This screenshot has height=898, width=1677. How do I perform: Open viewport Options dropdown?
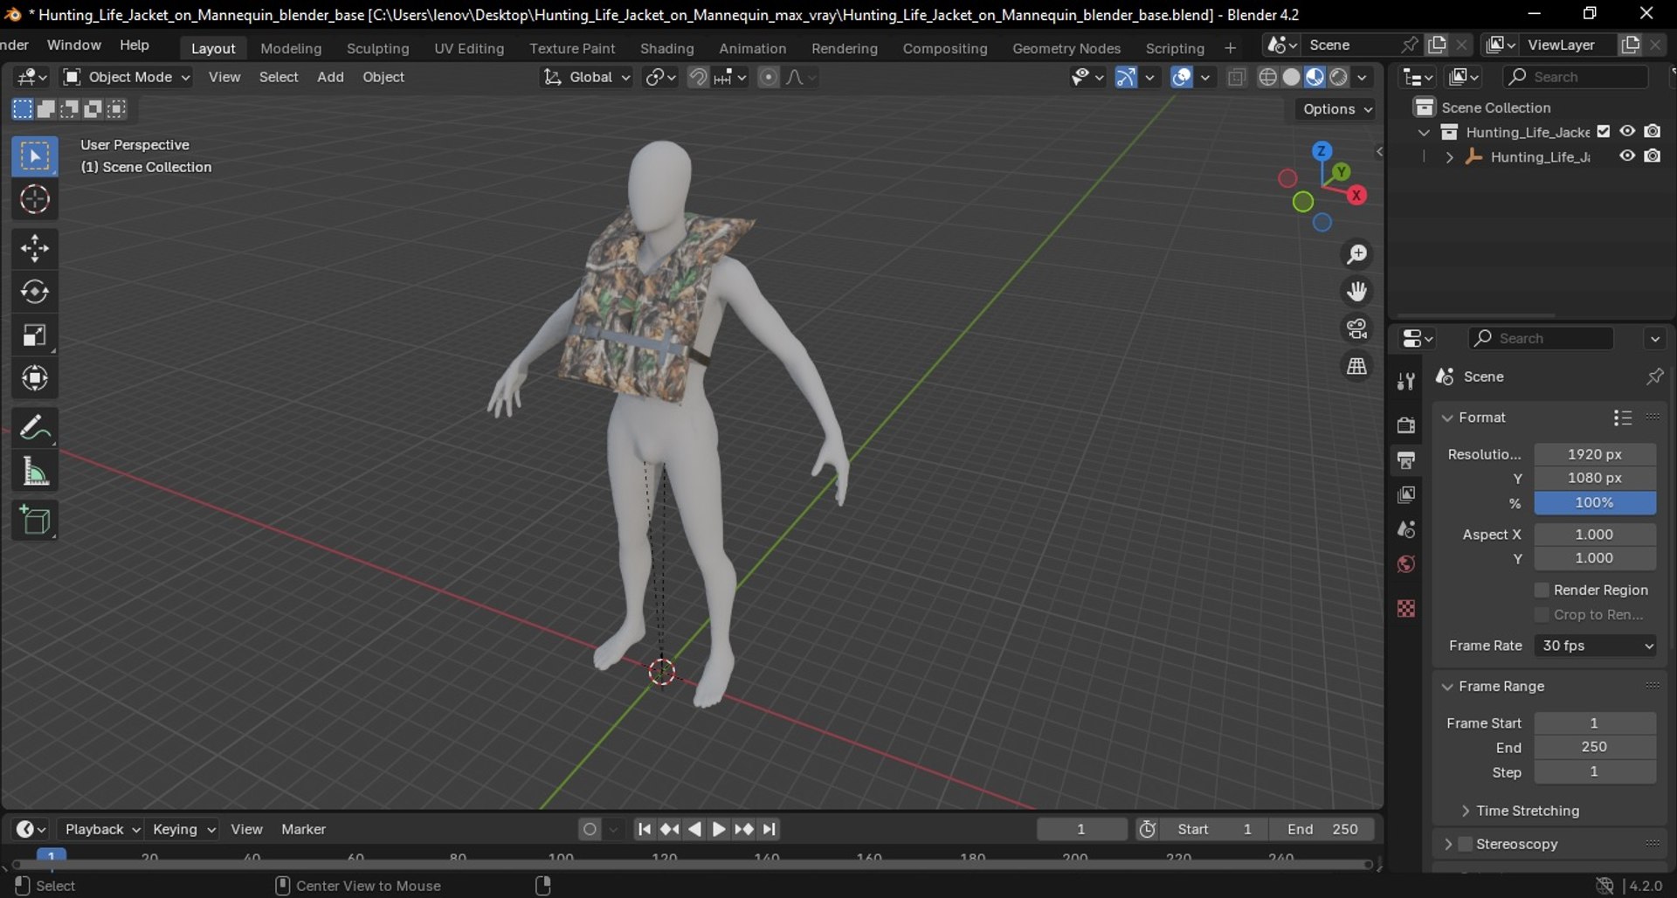pos(1337,109)
